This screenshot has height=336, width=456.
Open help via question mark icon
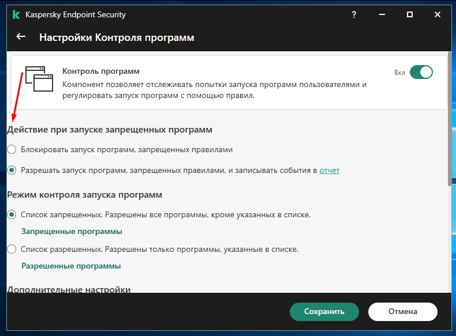[x=353, y=14]
